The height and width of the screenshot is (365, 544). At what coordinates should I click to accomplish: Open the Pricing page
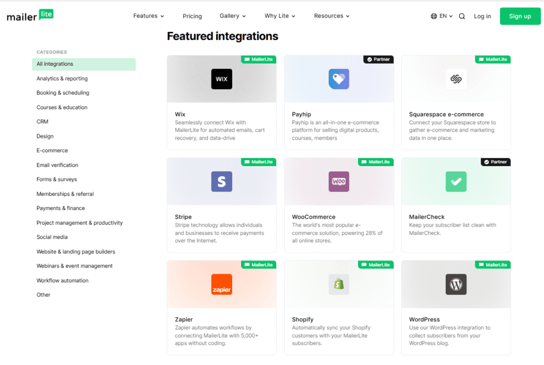pos(192,16)
